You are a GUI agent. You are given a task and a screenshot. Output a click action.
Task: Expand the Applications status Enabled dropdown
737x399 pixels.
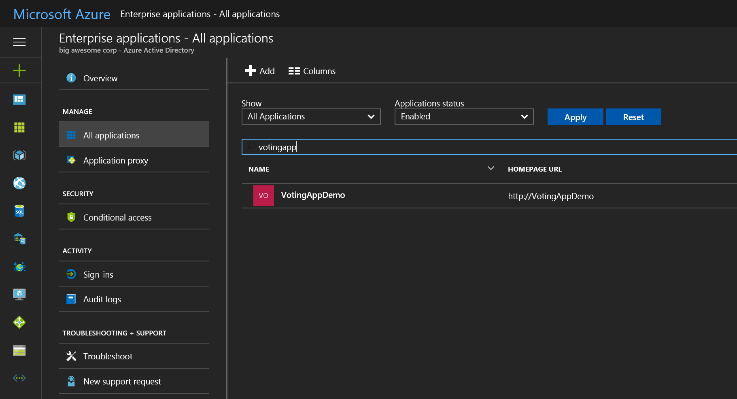(x=464, y=117)
